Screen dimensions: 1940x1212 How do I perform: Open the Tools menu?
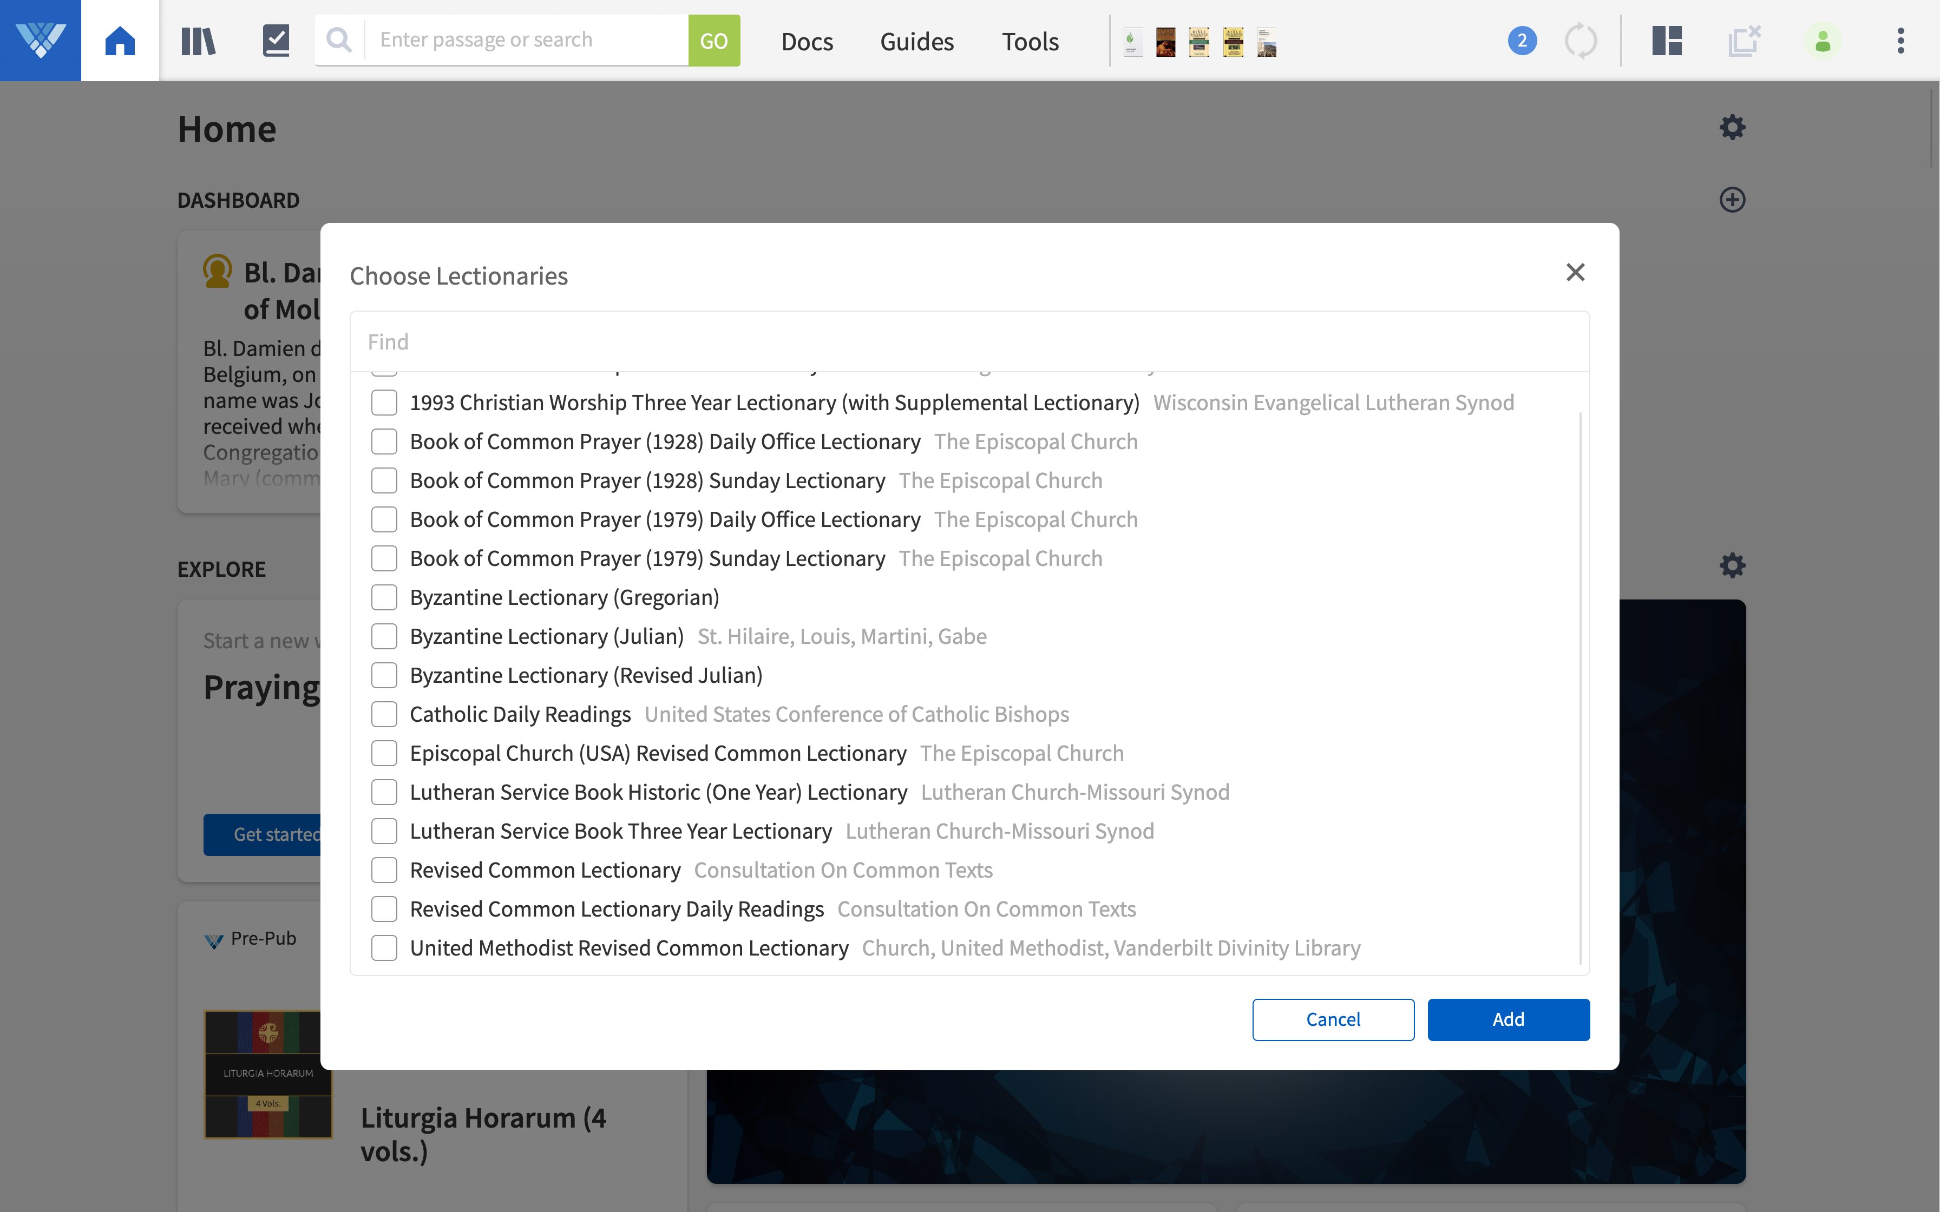(1030, 41)
